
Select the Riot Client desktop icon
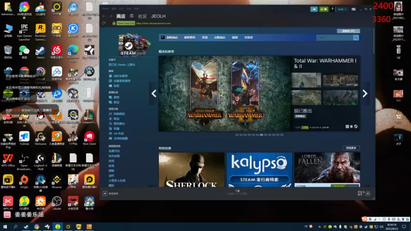point(89,138)
